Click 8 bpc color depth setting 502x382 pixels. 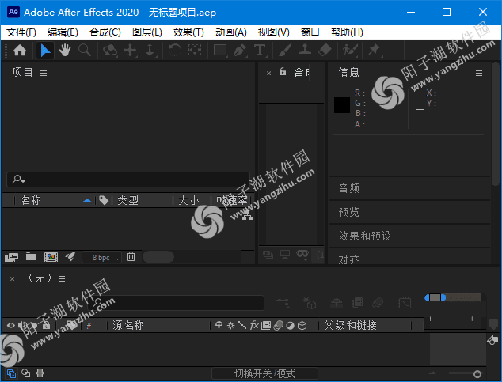(101, 257)
